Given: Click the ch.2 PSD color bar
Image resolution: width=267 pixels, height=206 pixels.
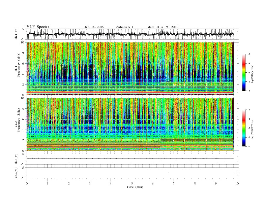Looking at the screenshot, I should click(244, 128).
